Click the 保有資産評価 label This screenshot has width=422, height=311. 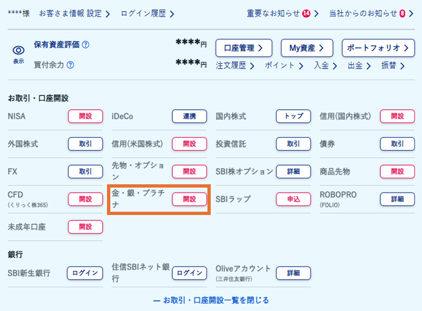pos(57,44)
